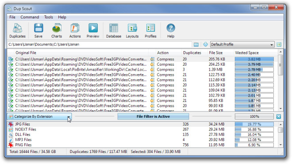Launch the Preview play icon
This screenshot has height=164, width=292.
[x=93, y=30]
